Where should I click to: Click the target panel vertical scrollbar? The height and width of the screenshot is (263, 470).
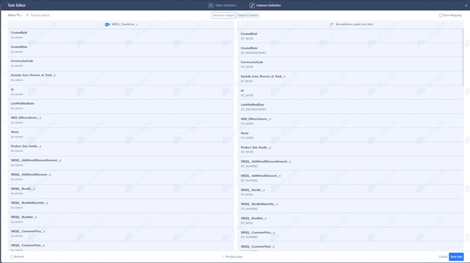pos(463,58)
